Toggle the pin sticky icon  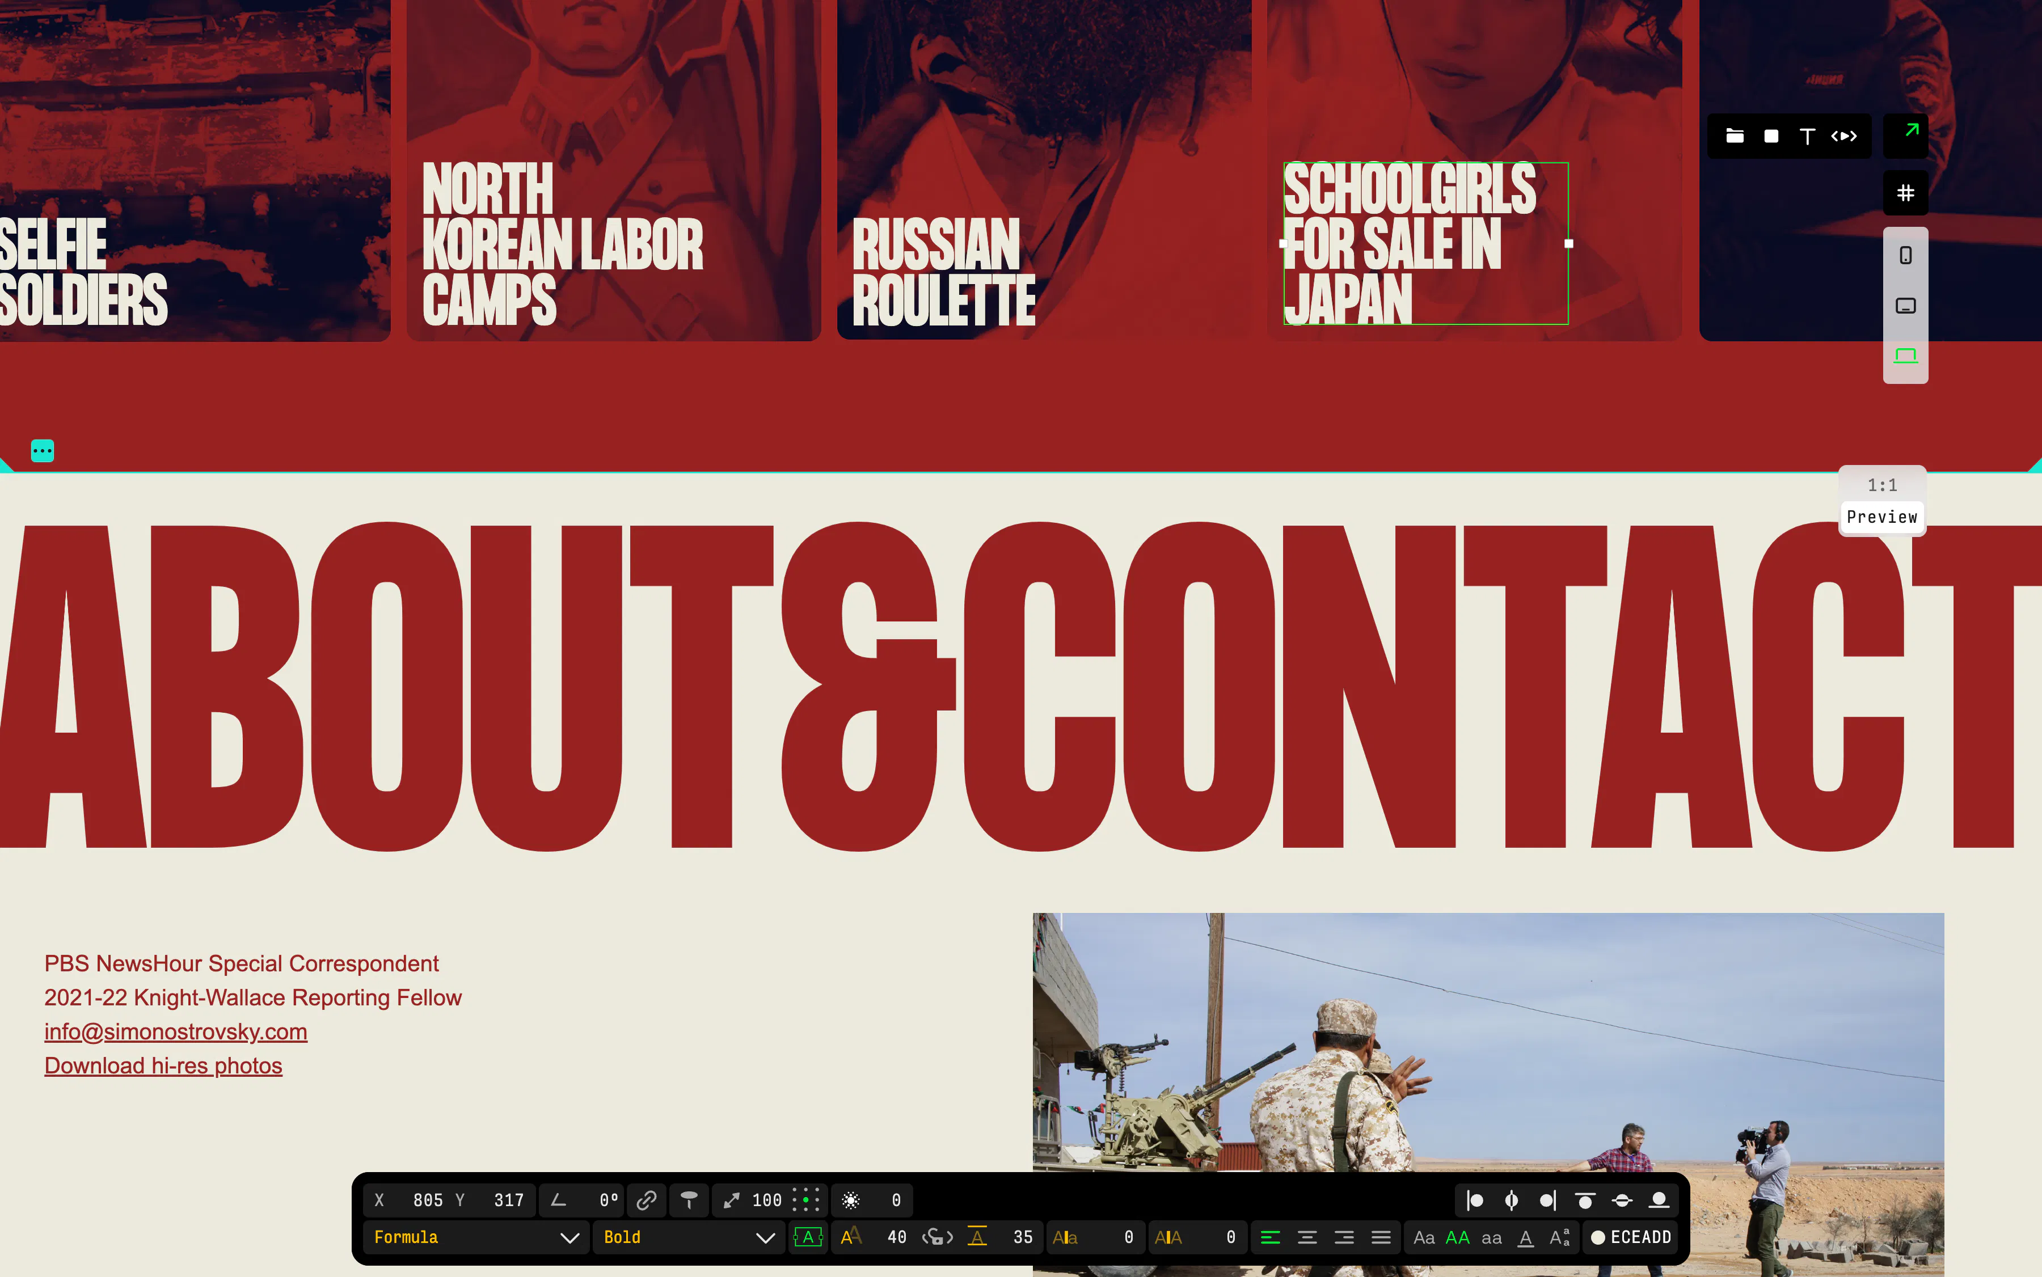coord(689,1200)
